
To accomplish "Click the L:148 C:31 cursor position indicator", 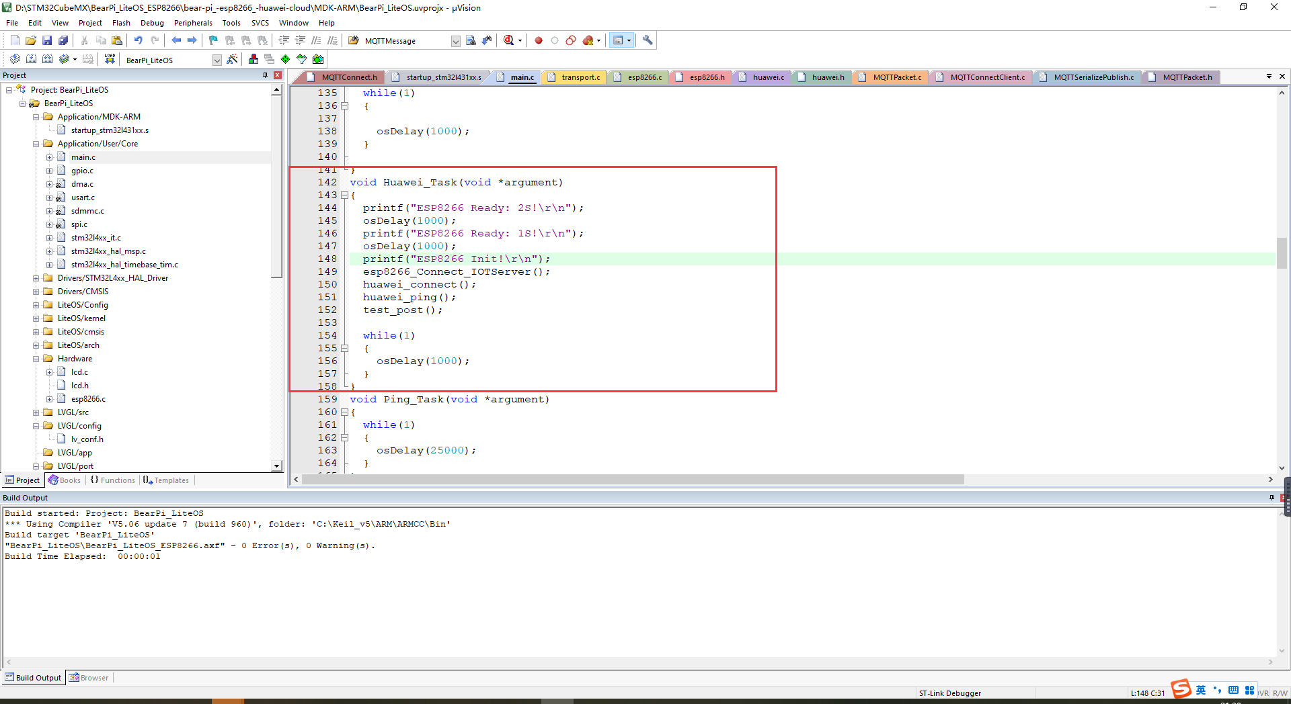I will [x=1147, y=693].
